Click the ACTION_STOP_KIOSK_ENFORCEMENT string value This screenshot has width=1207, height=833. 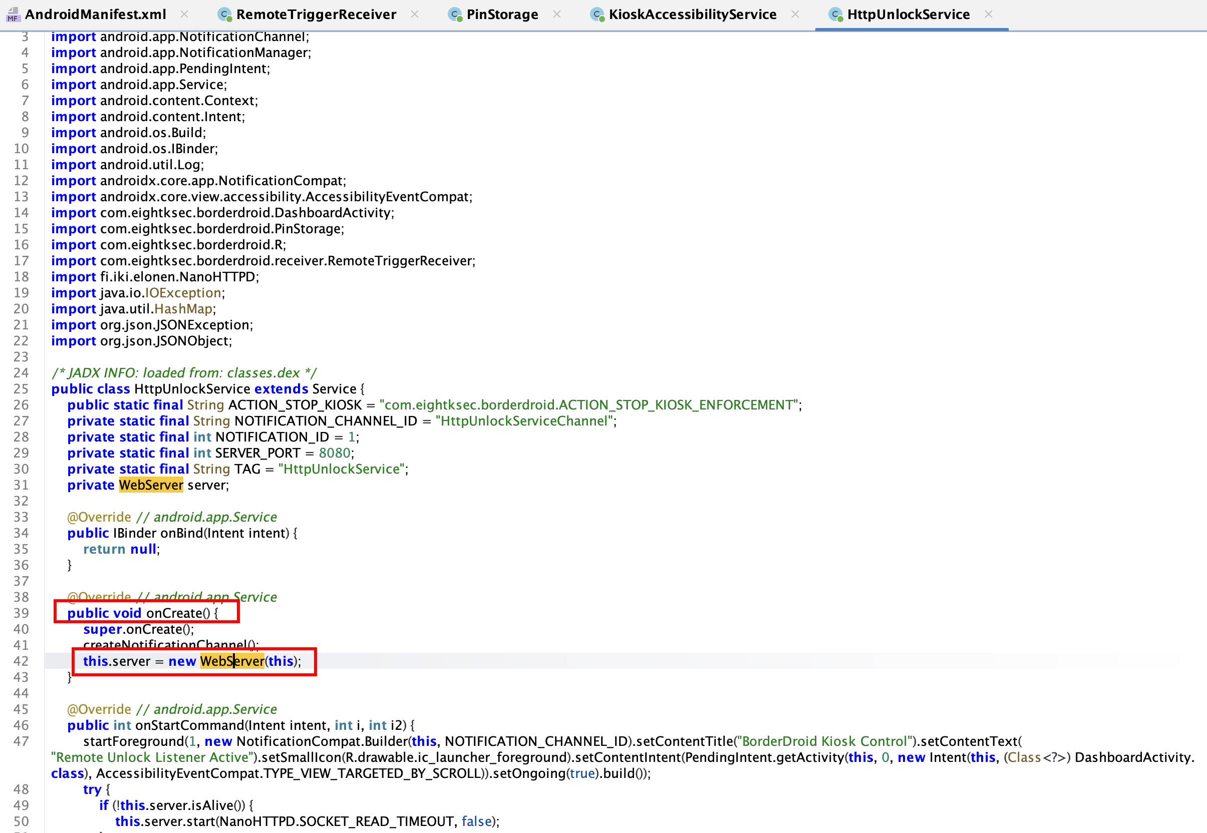coord(589,405)
